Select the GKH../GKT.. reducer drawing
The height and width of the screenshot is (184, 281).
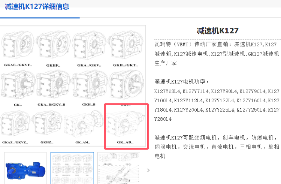[126, 45]
